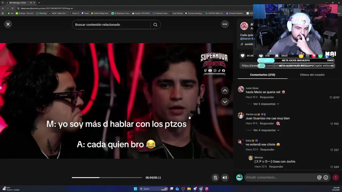Image resolution: width=342 pixels, height=192 pixels.
Task: Go back in browser history
Action: tap(3, 8)
